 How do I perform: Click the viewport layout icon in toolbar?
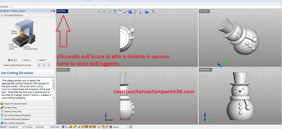[x=130, y=12]
